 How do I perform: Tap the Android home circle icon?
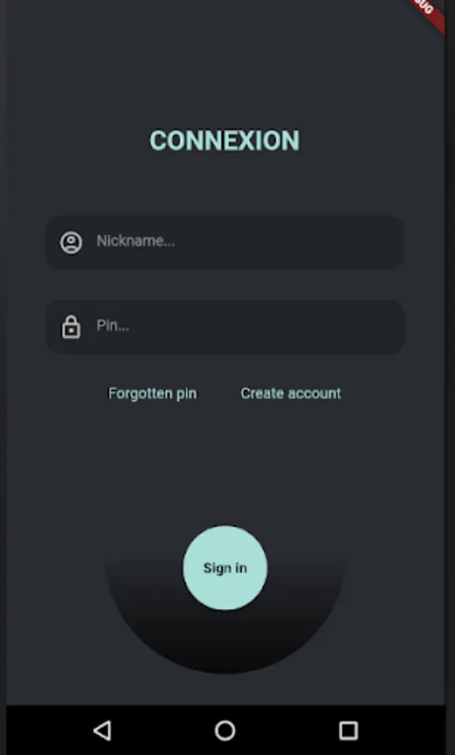coord(225,731)
